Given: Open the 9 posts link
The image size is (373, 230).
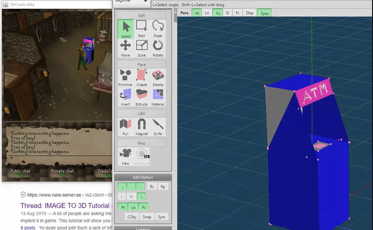Looking at the screenshot, I should (x=28, y=228).
